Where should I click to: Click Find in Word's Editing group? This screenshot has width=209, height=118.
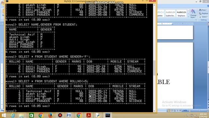pyautogui.click(x=203, y=10)
